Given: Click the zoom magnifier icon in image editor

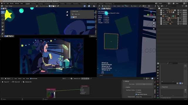Looking at the screenshot, I should (67, 12).
